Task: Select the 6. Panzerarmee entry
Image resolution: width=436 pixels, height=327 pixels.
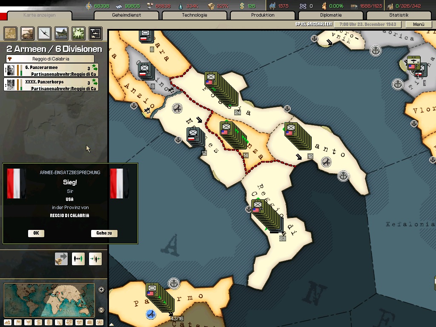Action: tap(51, 70)
